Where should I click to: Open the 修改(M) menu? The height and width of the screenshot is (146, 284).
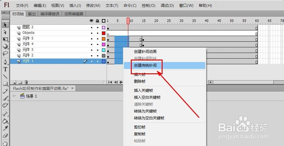coord(93,6)
